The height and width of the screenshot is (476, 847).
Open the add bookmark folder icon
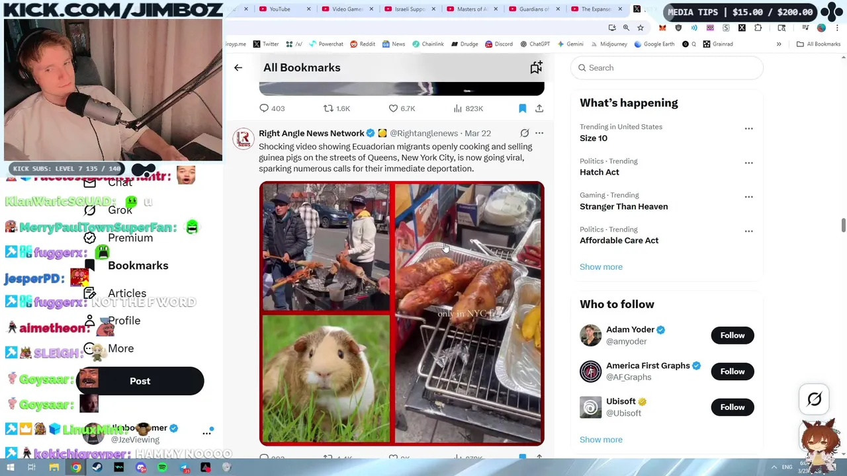click(x=536, y=67)
